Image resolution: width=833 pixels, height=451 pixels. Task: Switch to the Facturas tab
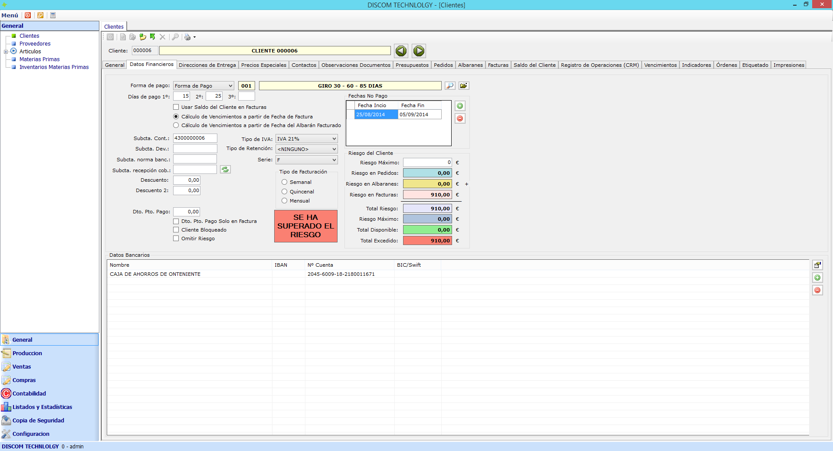click(498, 65)
